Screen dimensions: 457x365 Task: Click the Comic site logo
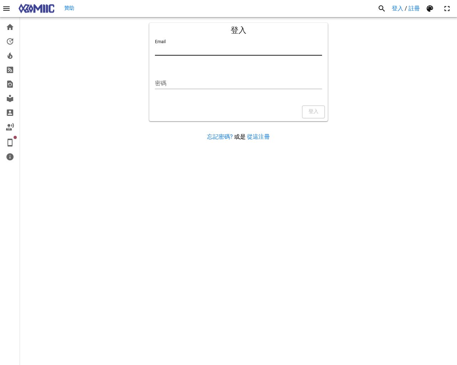(x=36, y=9)
